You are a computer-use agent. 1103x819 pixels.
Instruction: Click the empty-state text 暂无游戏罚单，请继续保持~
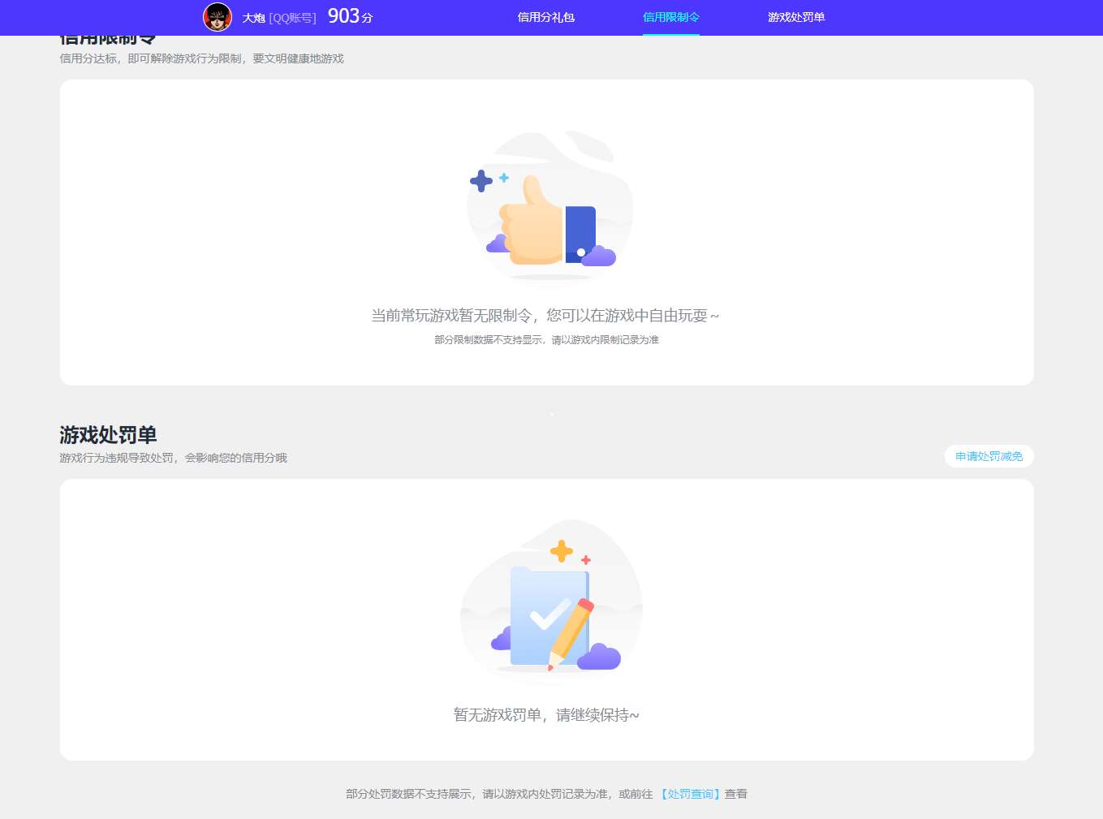click(x=546, y=714)
